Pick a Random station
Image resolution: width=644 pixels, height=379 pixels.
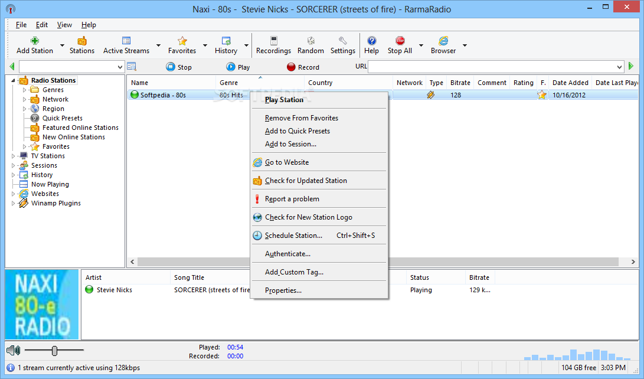click(x=310, y=45)
